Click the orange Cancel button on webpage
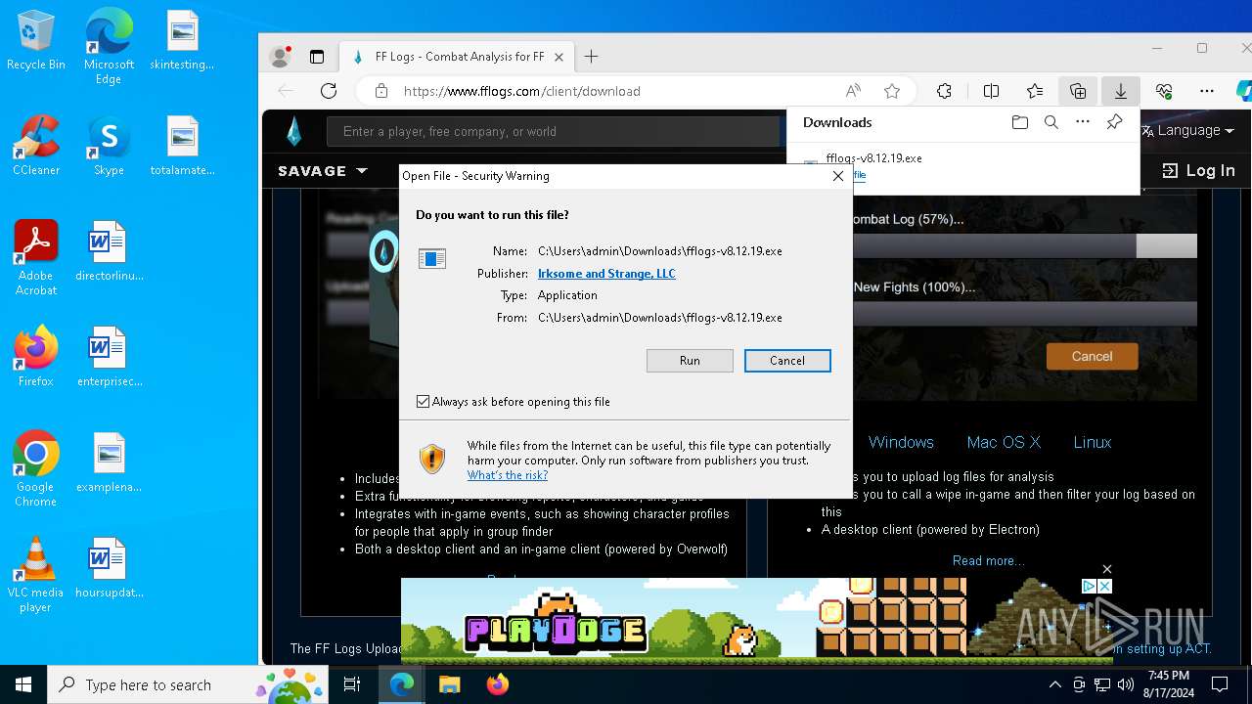1252x704 pixels. [1092, 356]
